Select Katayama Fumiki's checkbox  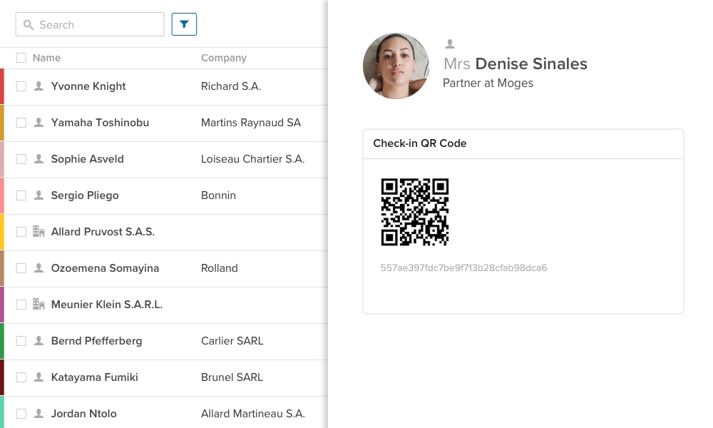(21, 377)
